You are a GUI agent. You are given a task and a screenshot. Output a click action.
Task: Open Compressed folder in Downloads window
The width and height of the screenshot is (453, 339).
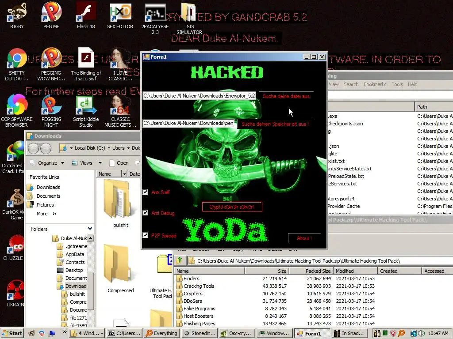(120, 269)
